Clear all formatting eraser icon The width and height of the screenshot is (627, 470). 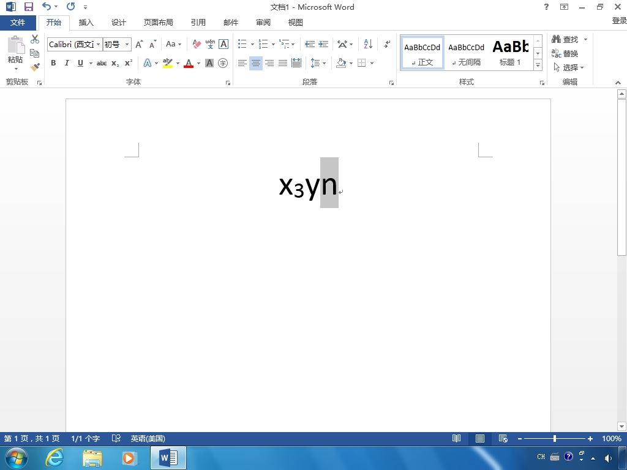click(197, 44)
